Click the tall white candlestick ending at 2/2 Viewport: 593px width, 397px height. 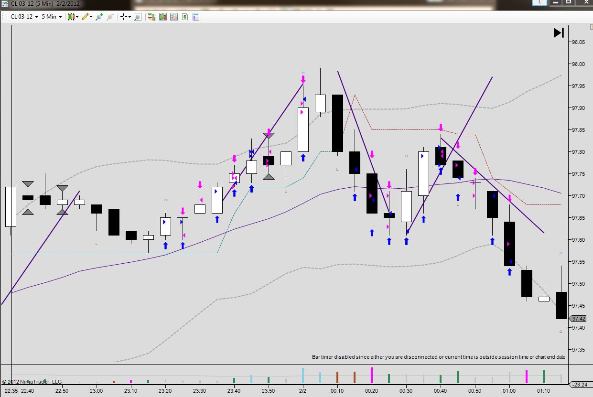tap(303, 129)
